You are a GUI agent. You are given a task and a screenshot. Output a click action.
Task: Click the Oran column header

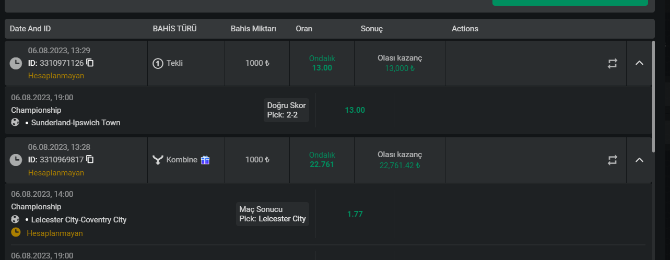pos(304,29)
